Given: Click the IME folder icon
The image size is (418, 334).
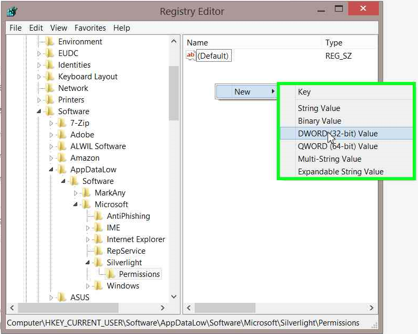Looking at the screenshot, I should tap(98, 228).
